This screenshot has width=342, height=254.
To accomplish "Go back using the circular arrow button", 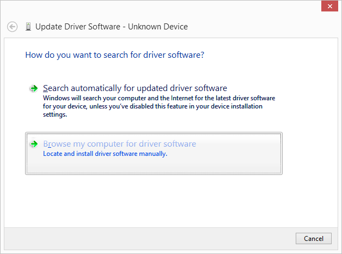I will [x=12, y=27].
